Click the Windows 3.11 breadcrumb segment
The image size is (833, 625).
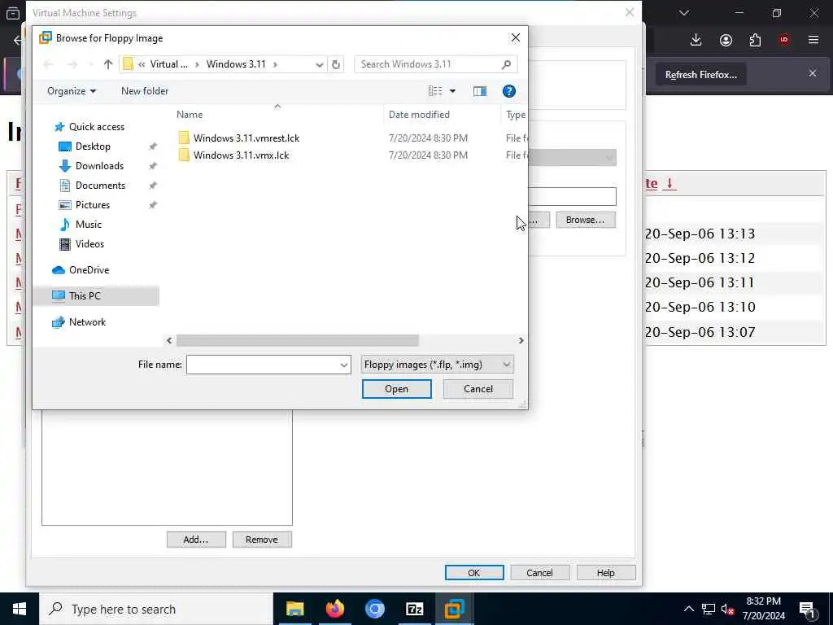pyautogui.click(x=236, y=64)
